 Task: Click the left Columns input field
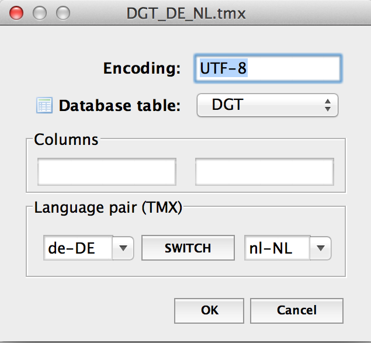tap(107, 172)
